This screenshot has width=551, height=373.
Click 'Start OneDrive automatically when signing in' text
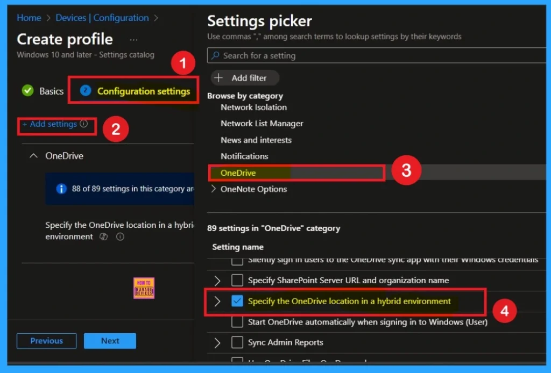(368, 322)
